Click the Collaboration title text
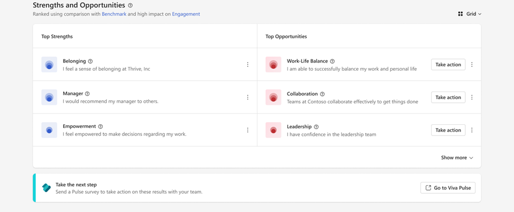 click(302, 94)
